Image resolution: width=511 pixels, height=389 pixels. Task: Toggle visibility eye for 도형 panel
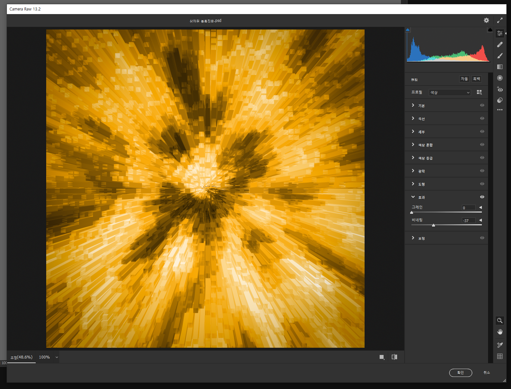482,184
